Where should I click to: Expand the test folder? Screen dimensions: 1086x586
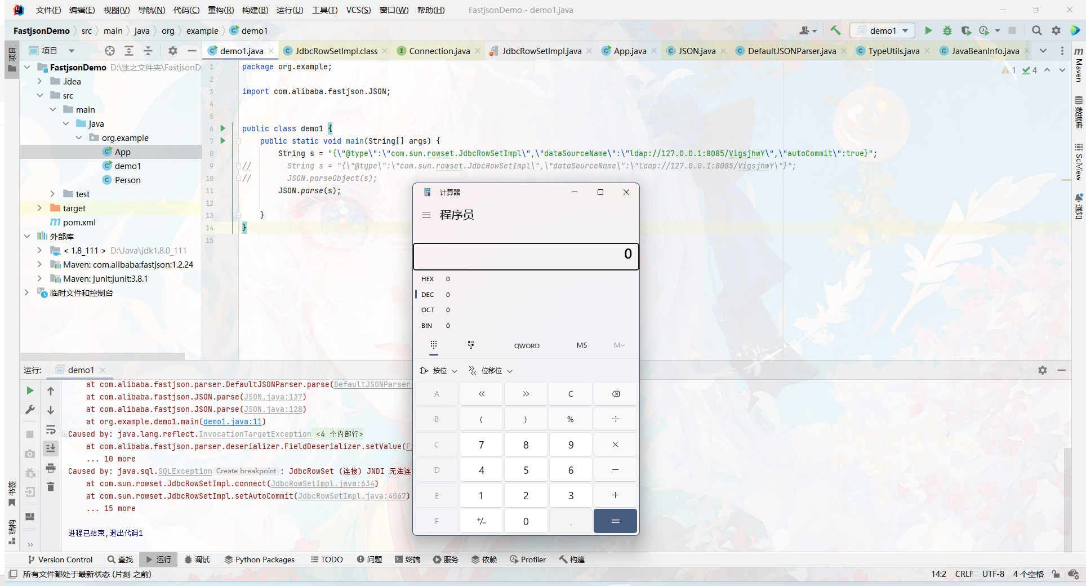[52, 194]
